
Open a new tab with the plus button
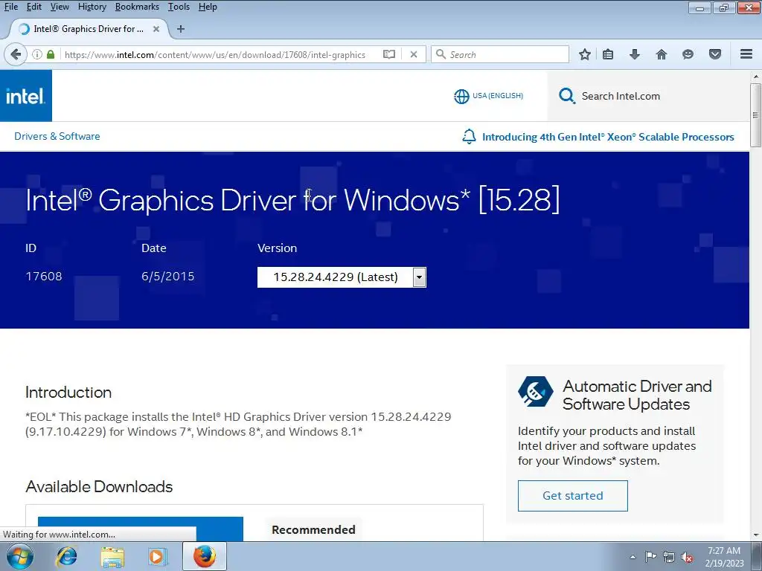[x=181, y=29]
